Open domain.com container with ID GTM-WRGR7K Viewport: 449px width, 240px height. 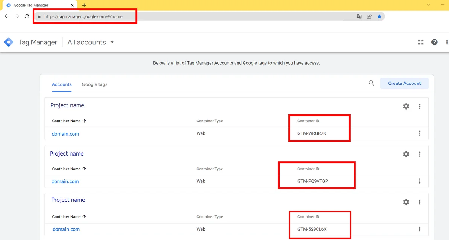click(65, 134)
